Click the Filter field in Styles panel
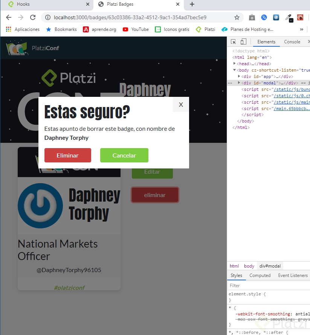Viewport: 310px width, 335px height. pyautogui.click(x=249, y=285)
